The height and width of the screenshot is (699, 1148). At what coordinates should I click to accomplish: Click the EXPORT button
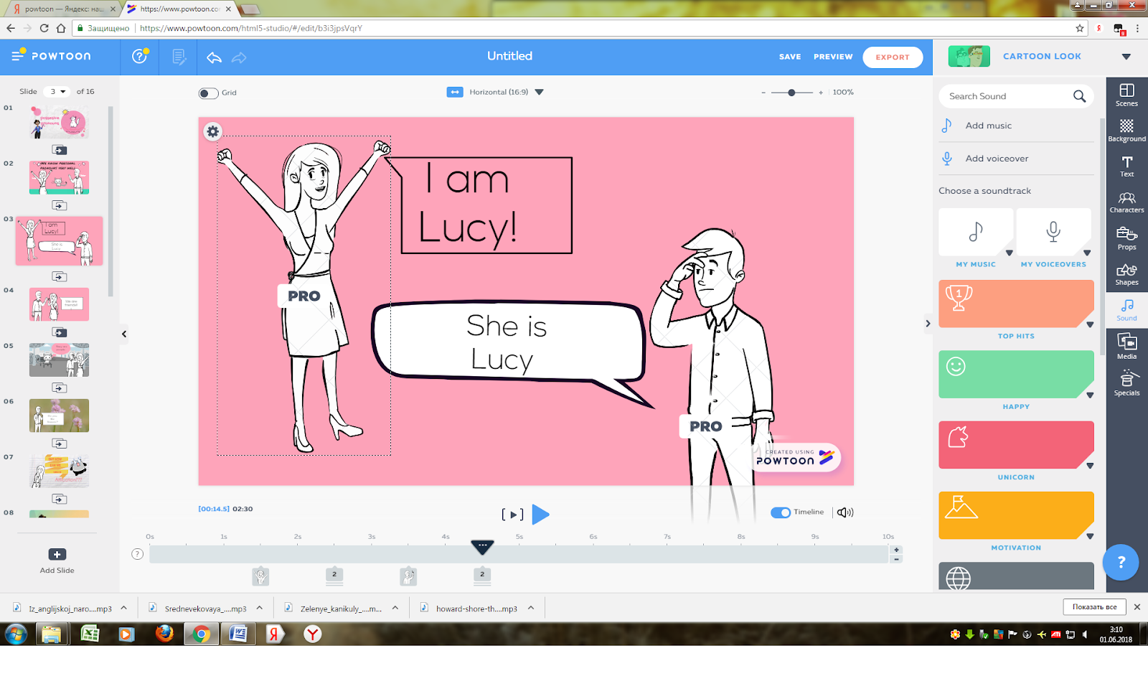tap(893, 57)
